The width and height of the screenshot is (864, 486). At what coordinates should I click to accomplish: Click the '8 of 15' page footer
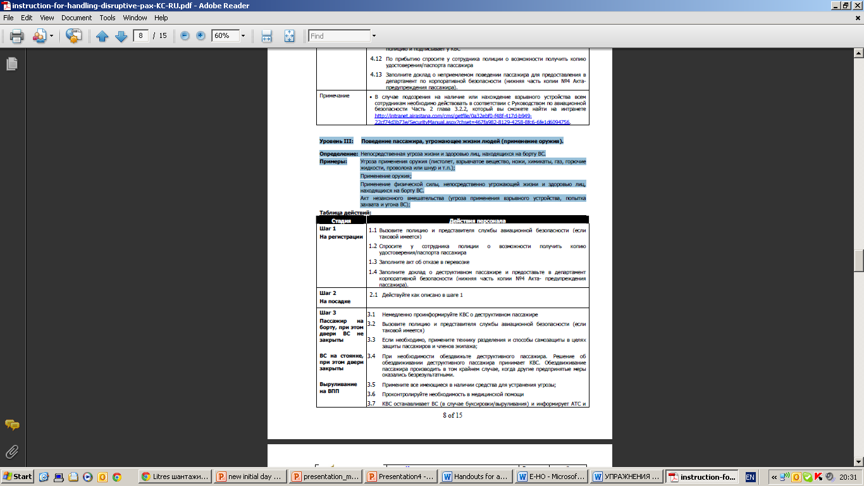tap(452, 415)
